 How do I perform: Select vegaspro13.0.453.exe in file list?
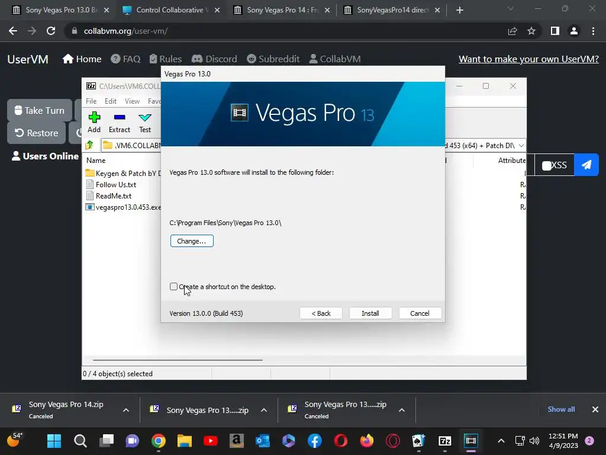pos(123,207)
